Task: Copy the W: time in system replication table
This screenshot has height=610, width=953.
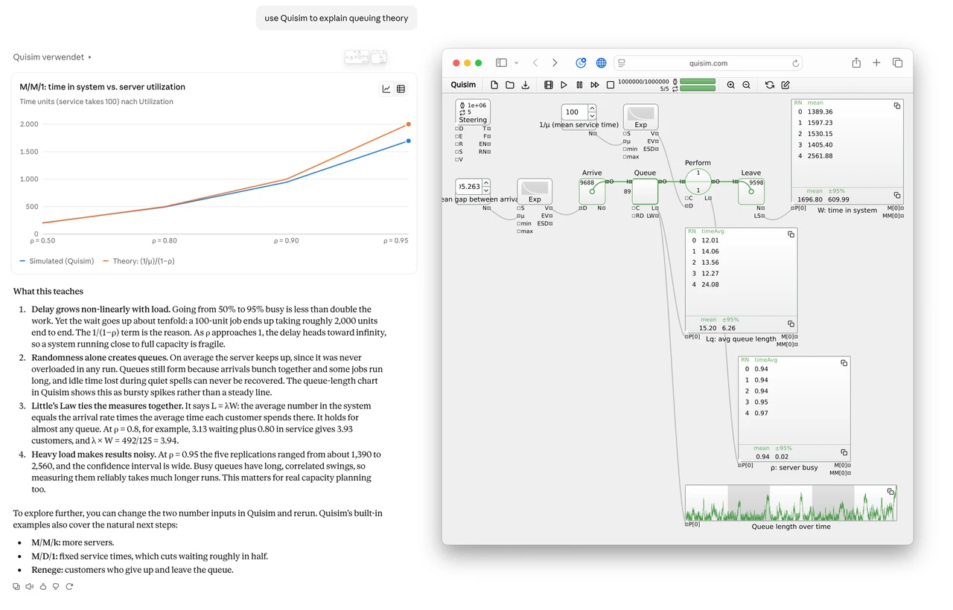Action: pos(897,106)
